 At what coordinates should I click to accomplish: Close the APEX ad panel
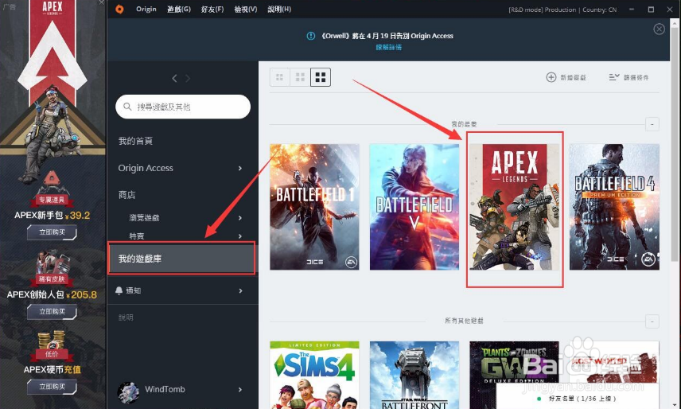[x=101, y=2]
